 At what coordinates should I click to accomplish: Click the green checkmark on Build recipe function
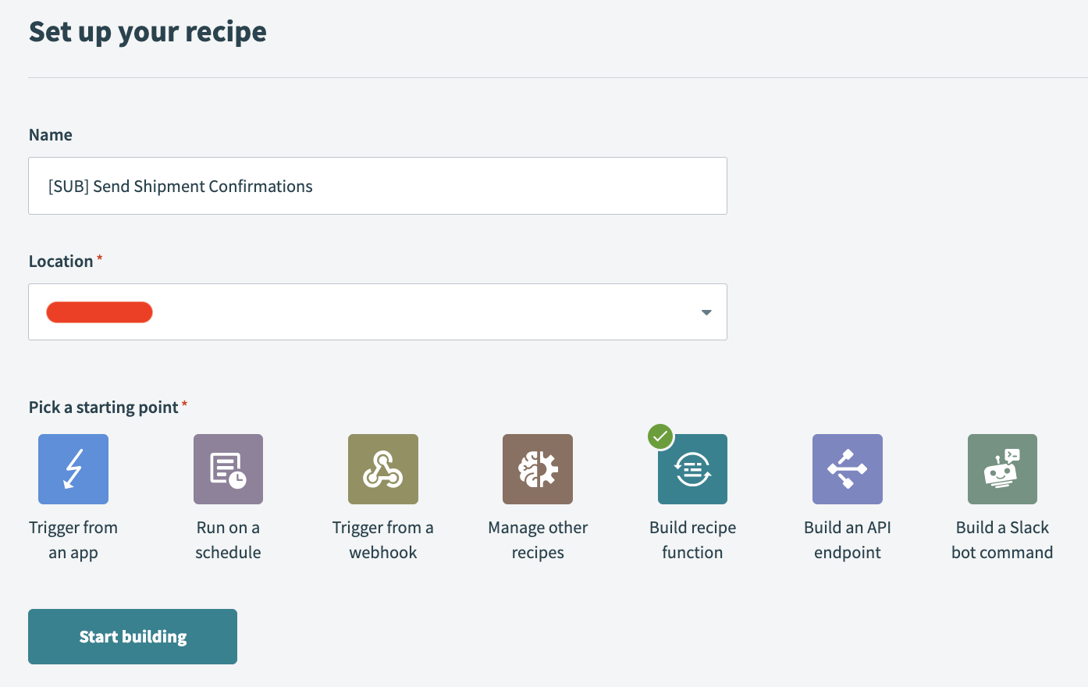660,436
